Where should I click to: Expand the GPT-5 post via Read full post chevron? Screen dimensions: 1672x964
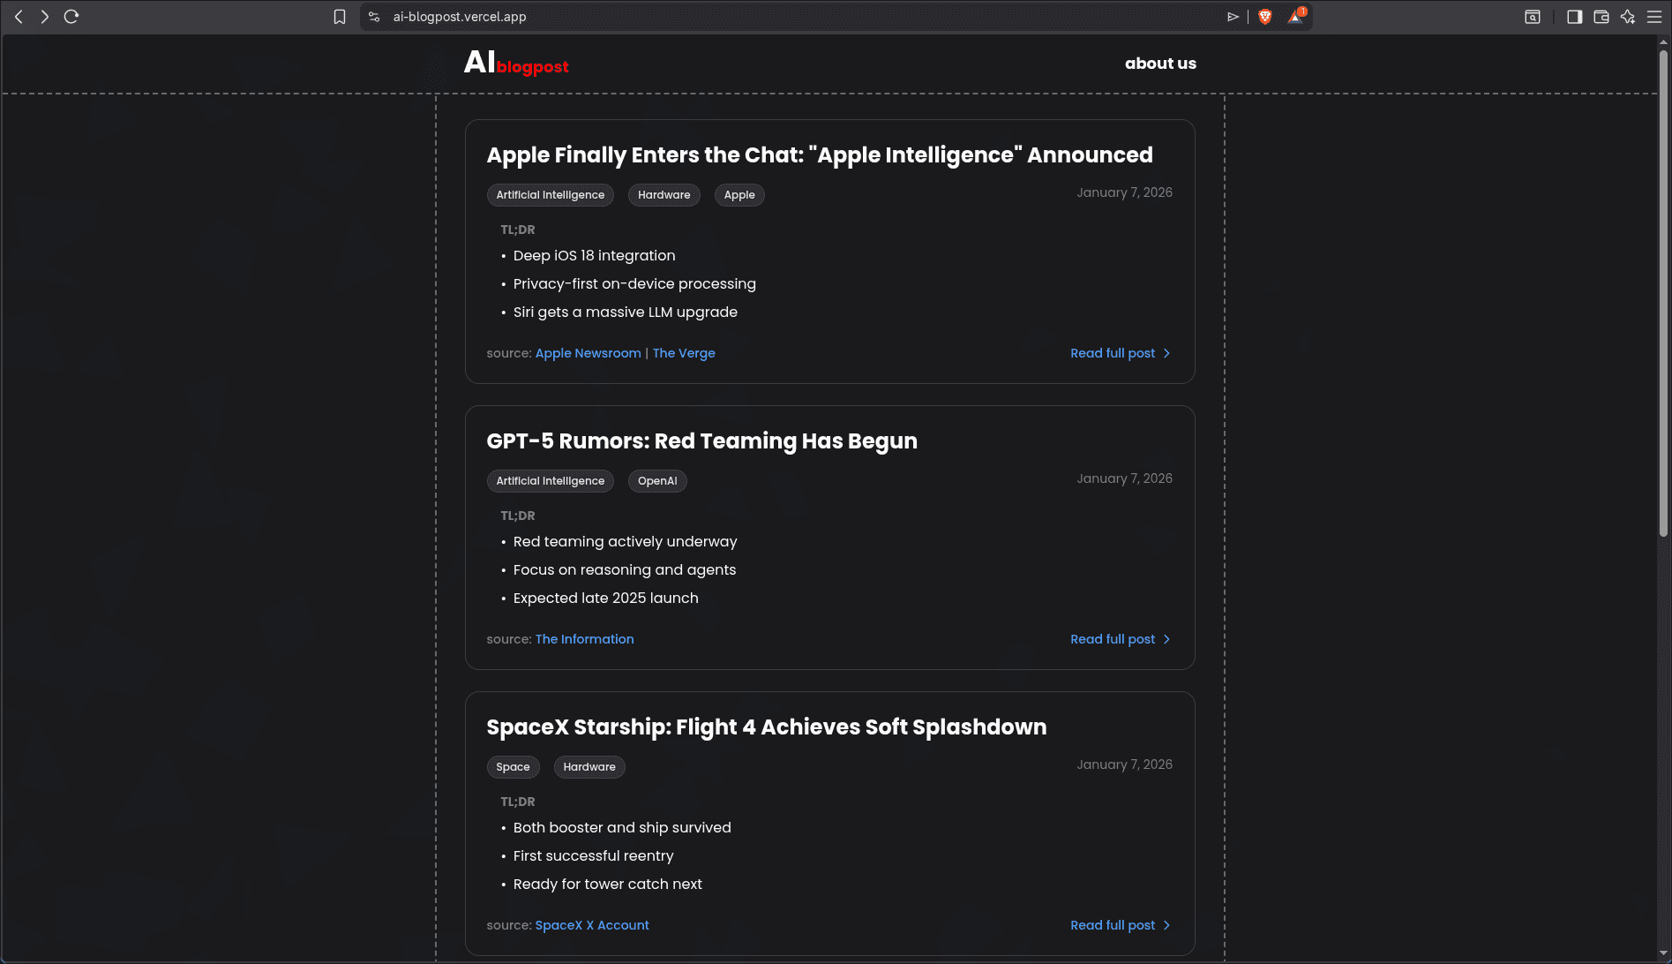1166,638
